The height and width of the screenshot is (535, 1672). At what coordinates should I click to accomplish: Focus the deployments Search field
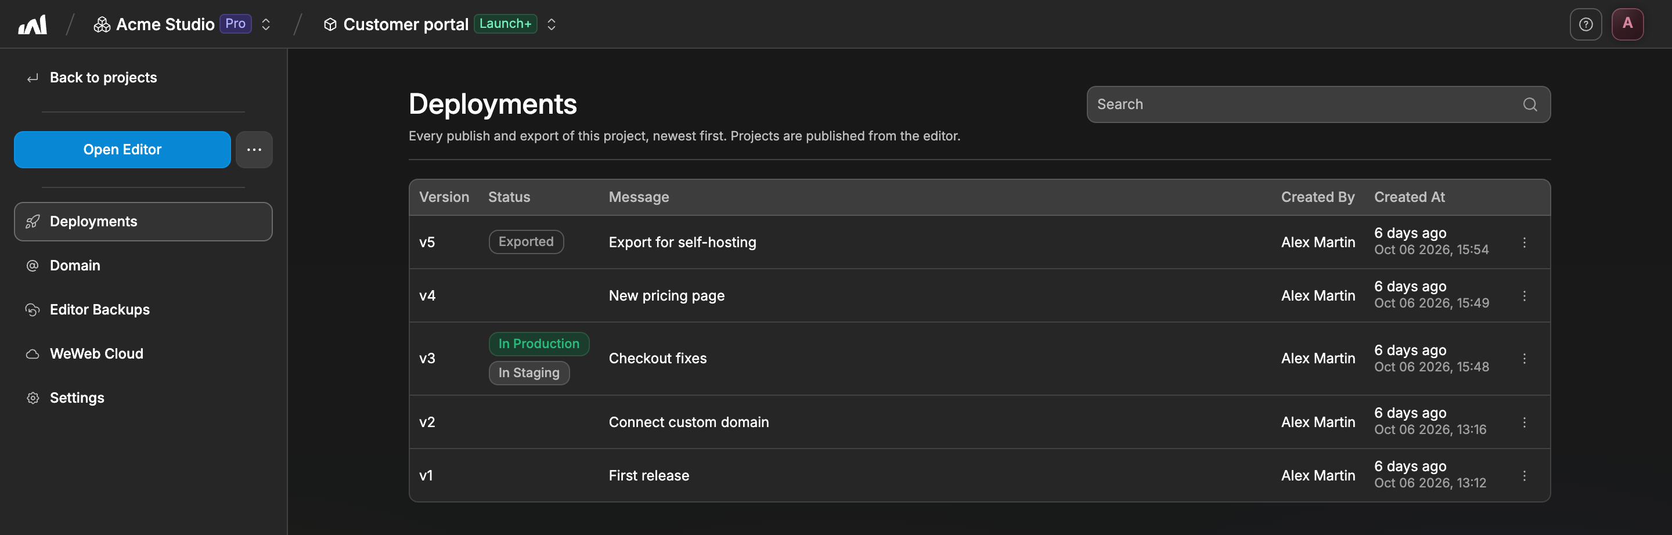point(1318,104)
